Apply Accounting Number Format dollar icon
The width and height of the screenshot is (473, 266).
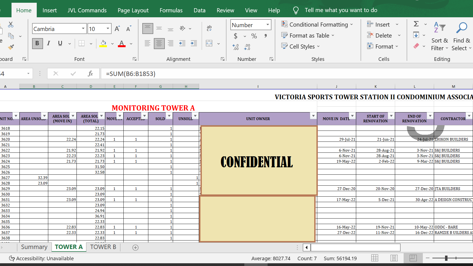pyautogui.click(x=236, y=36)
